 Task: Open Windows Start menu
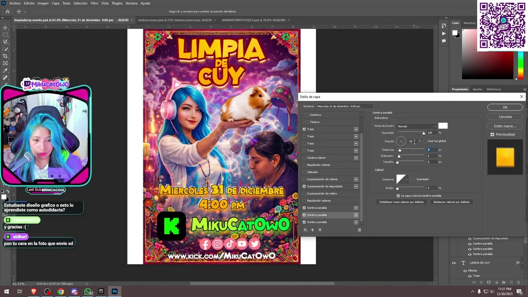tap(7, 292)
